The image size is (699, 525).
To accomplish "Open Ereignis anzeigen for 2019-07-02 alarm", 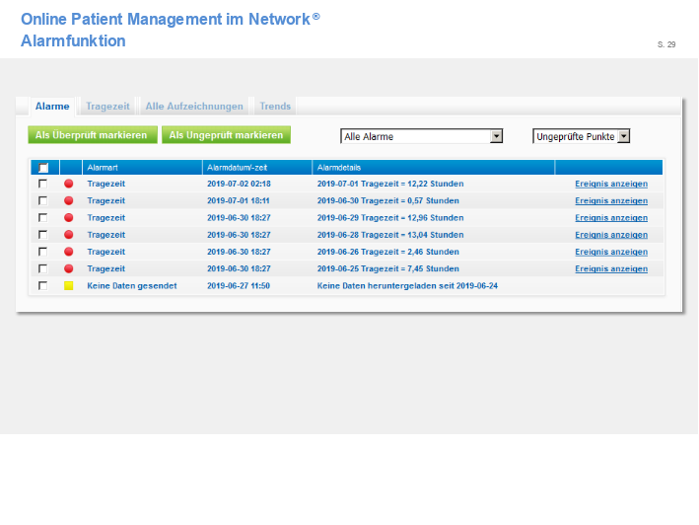I will [x=611, y=184].
